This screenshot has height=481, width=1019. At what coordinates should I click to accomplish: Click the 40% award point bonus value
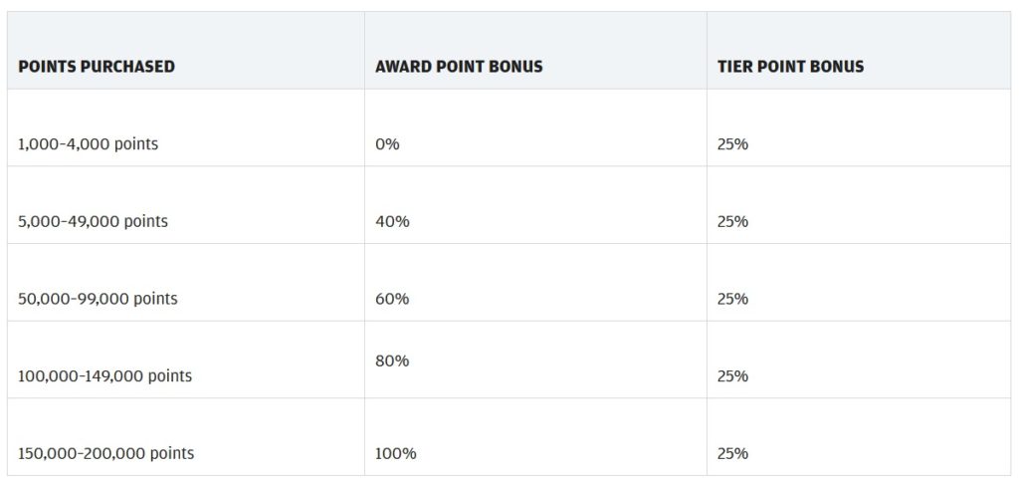(392, 221)
